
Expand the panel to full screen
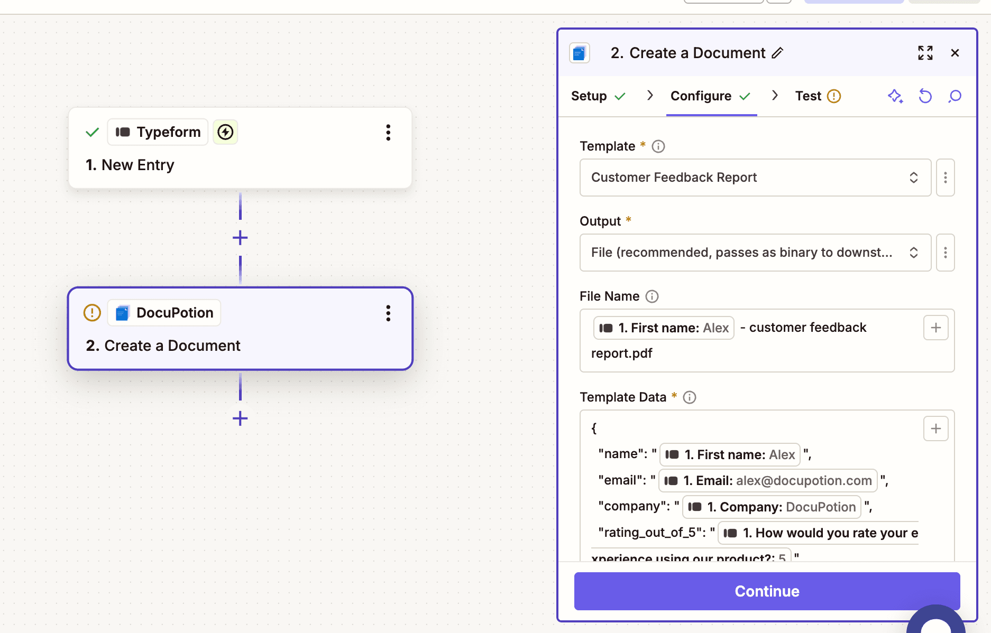(925, 53)
